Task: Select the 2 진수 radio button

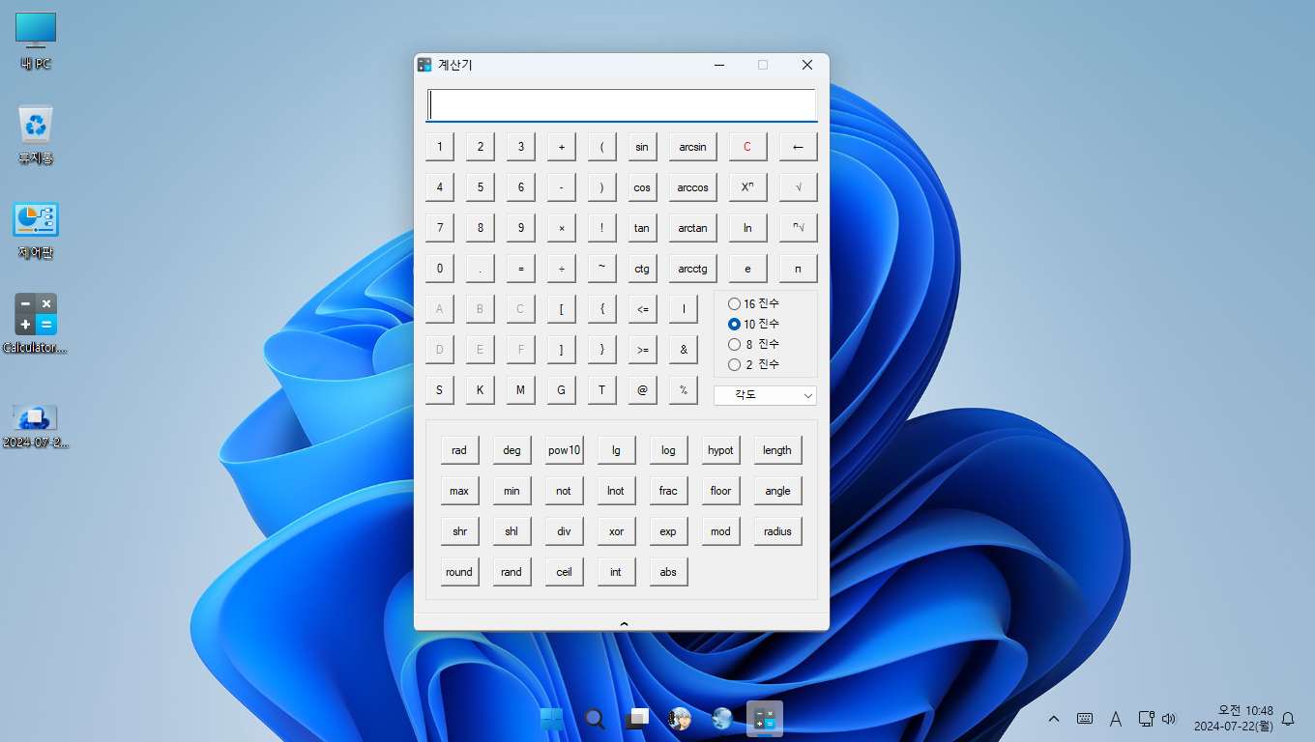Action: coord(754,365)
